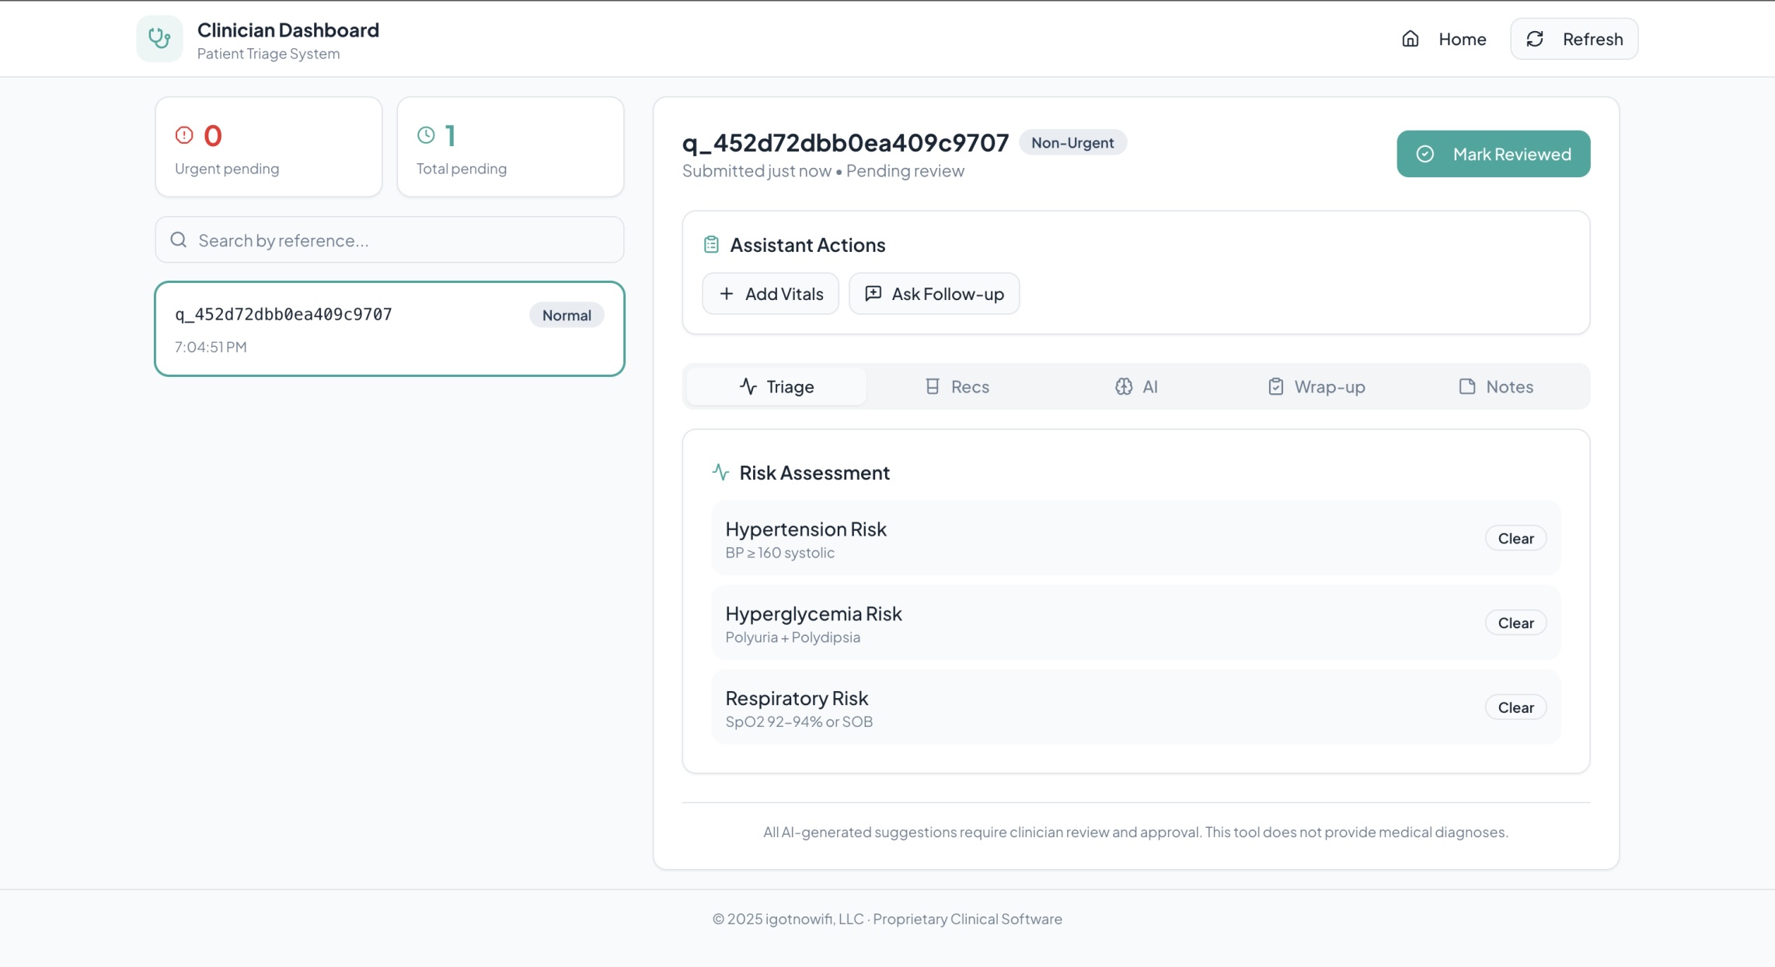Click the red urgent pending alert icon
The image size is (1775, 967).
184,135
